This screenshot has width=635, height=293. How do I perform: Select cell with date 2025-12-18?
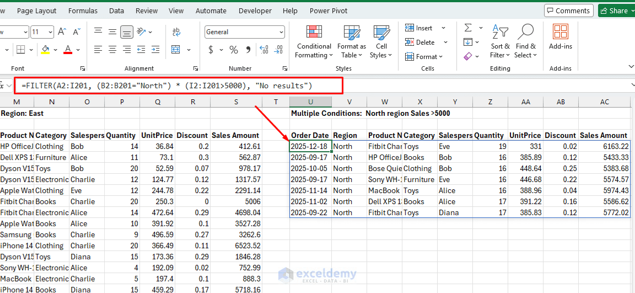pyautogui.click(x=311, y=146)
